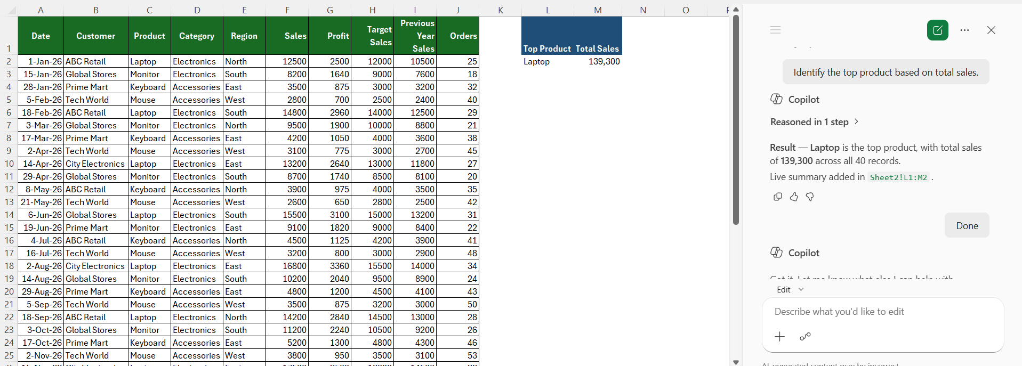Select date cell 17-Oct-26
This screenshot has width=1022, height=366.
41,343
